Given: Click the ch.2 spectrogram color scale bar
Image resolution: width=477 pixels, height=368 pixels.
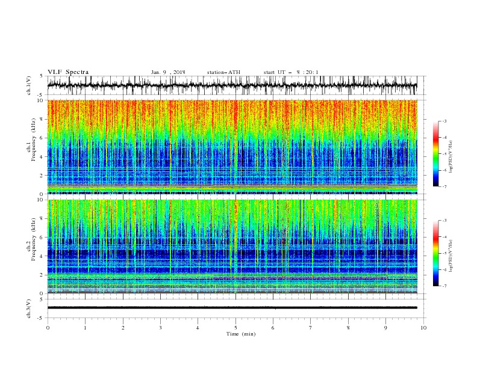Looking at the screenshot, I should pyautogui.click(x=435, y=253).
